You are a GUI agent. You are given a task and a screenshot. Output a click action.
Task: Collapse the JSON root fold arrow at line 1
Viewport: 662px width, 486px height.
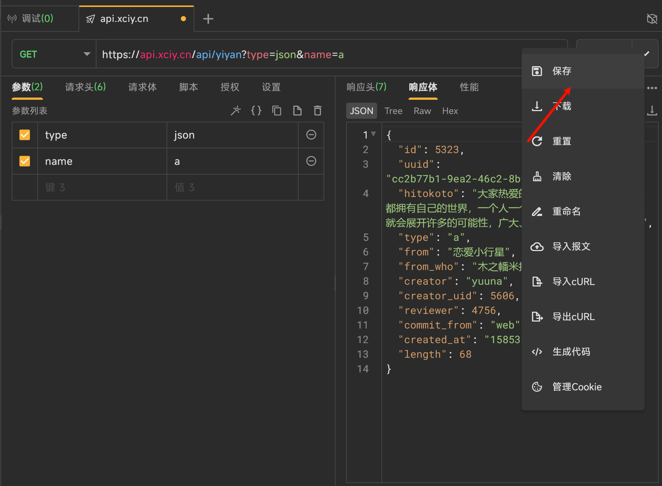[x=373, y=134]
